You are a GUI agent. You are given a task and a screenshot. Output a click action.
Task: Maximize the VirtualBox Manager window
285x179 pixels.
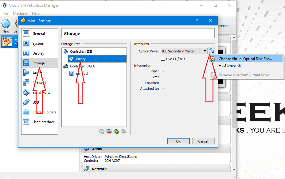(x=215, y=6)
